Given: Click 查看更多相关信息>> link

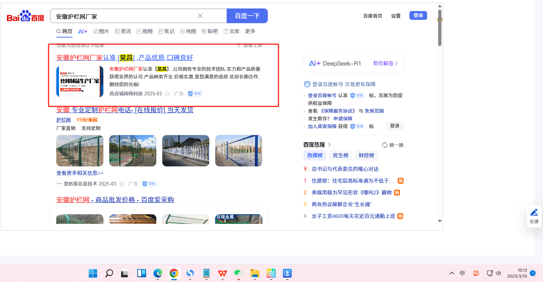Looking at the screenshot, I should point(80,173).
